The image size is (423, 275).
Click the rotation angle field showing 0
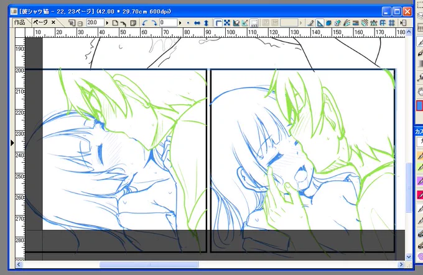(169, 22)
